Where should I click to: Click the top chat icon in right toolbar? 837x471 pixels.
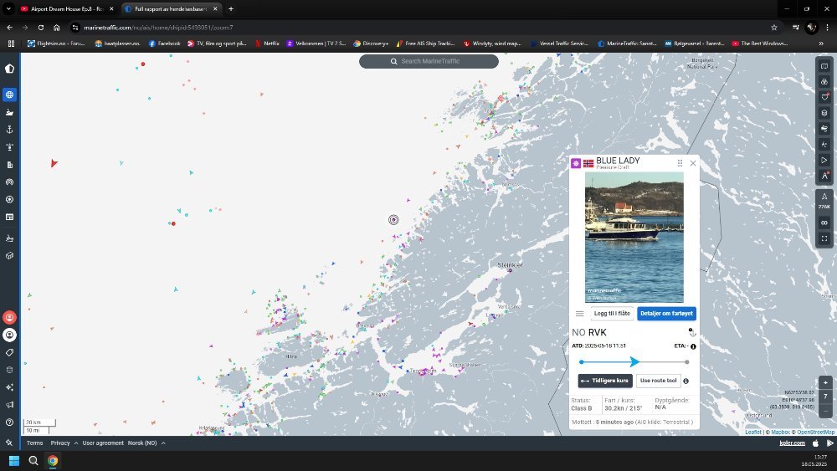pos(824,66)
